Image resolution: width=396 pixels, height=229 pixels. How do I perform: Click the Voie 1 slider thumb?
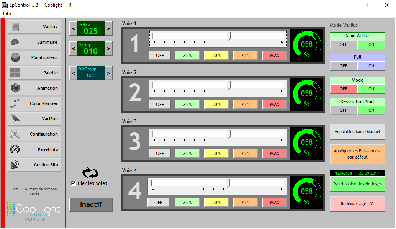pos(229,36)
